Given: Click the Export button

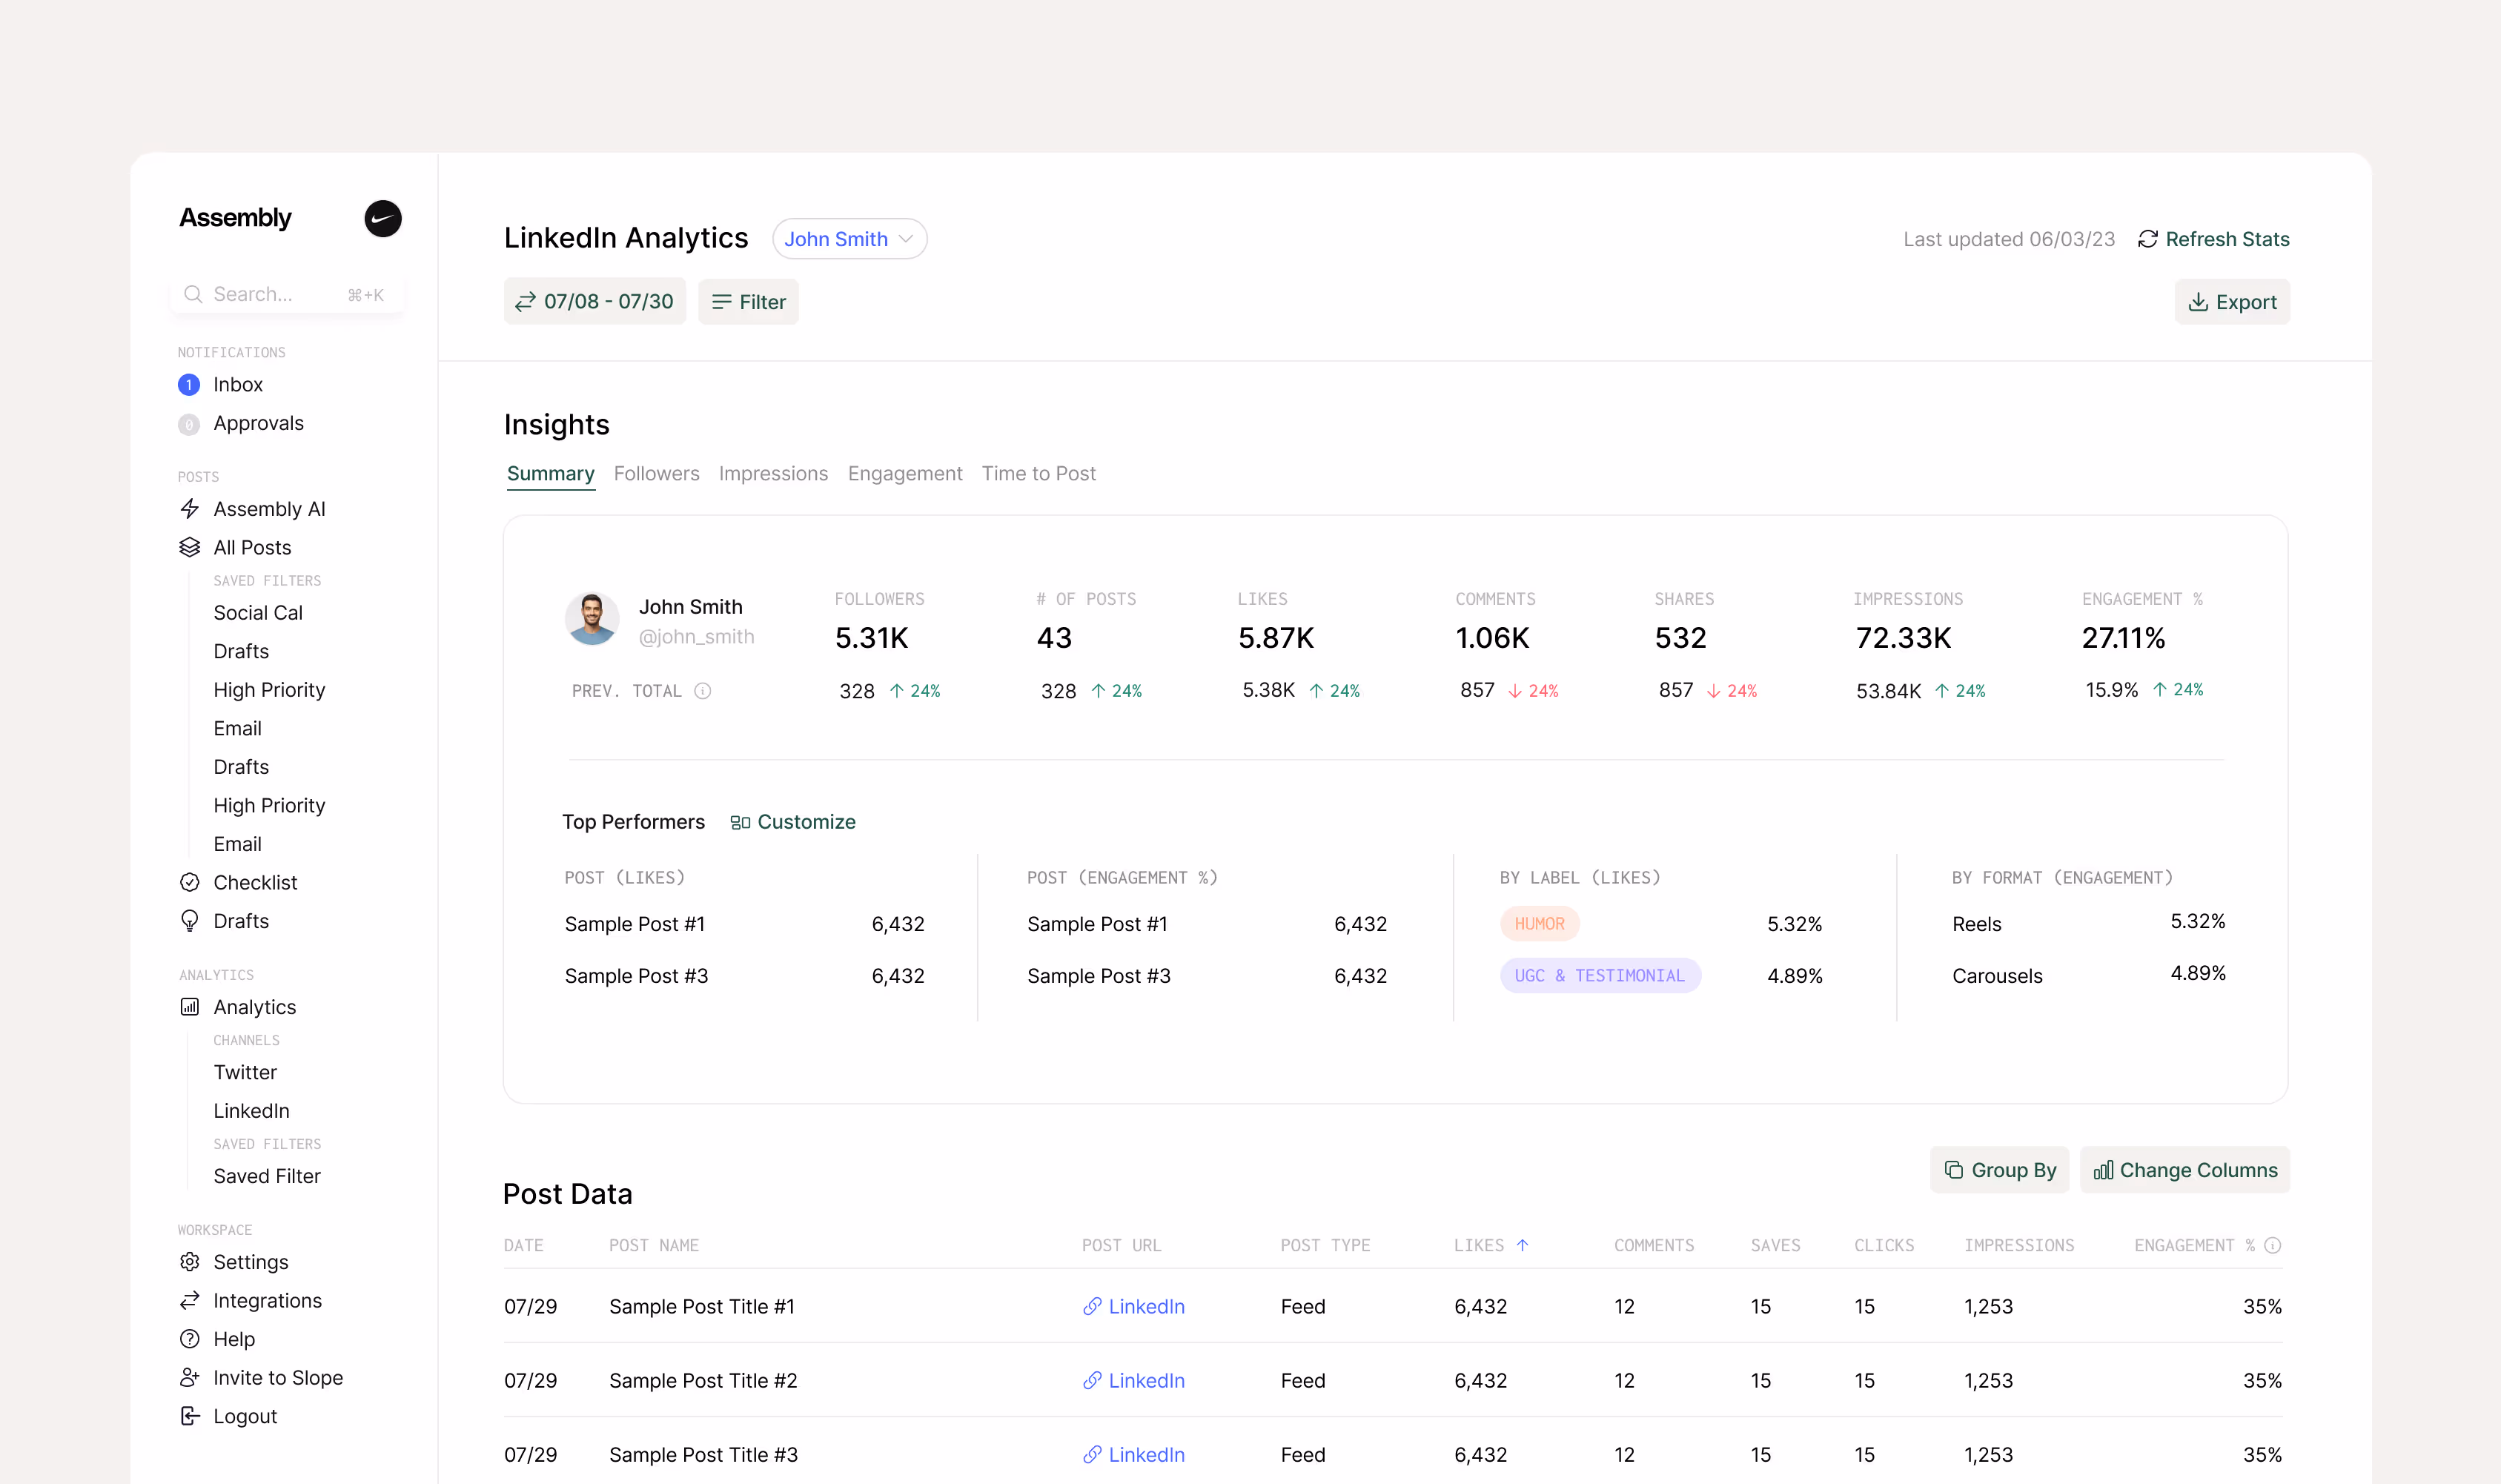Looking at the screenshot, I should click(2231, 302).
